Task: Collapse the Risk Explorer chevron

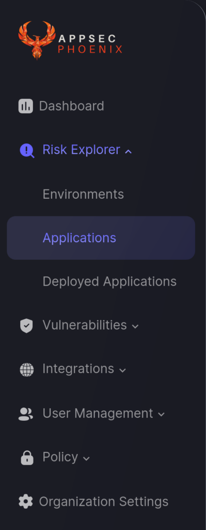Action: click(x=128, y=152)
